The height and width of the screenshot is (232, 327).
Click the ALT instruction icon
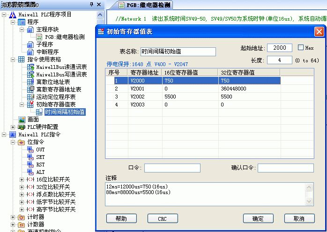(x=30, y=172)
